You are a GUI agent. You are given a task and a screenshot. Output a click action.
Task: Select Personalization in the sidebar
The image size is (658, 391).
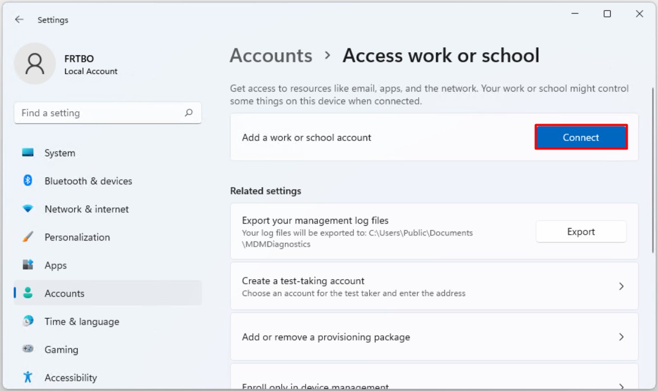point(108,237)
